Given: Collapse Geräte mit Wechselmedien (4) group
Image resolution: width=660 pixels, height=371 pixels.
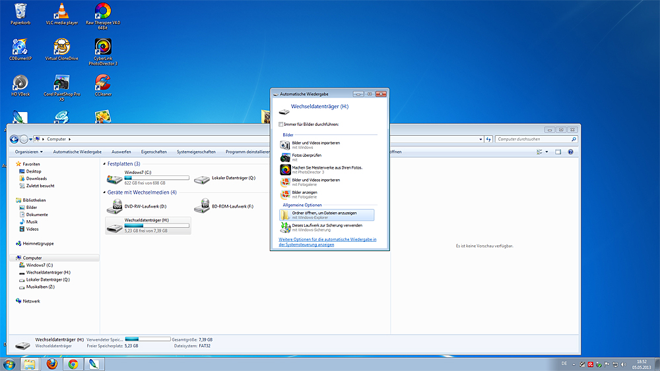Looking at the screenshot, I should click(104, 192).
